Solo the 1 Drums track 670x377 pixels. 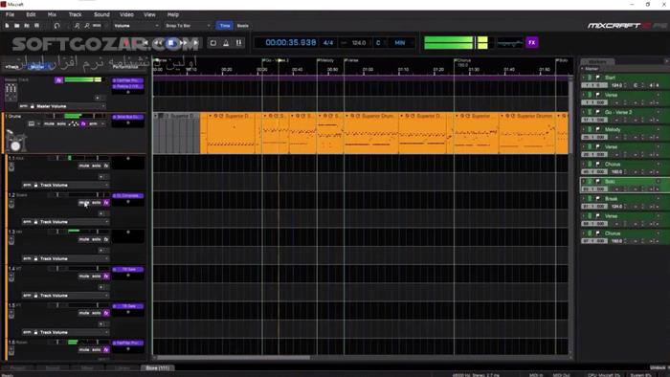(61, 123)
